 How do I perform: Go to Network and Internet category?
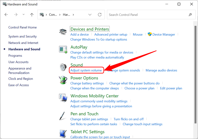pos(23,43)
